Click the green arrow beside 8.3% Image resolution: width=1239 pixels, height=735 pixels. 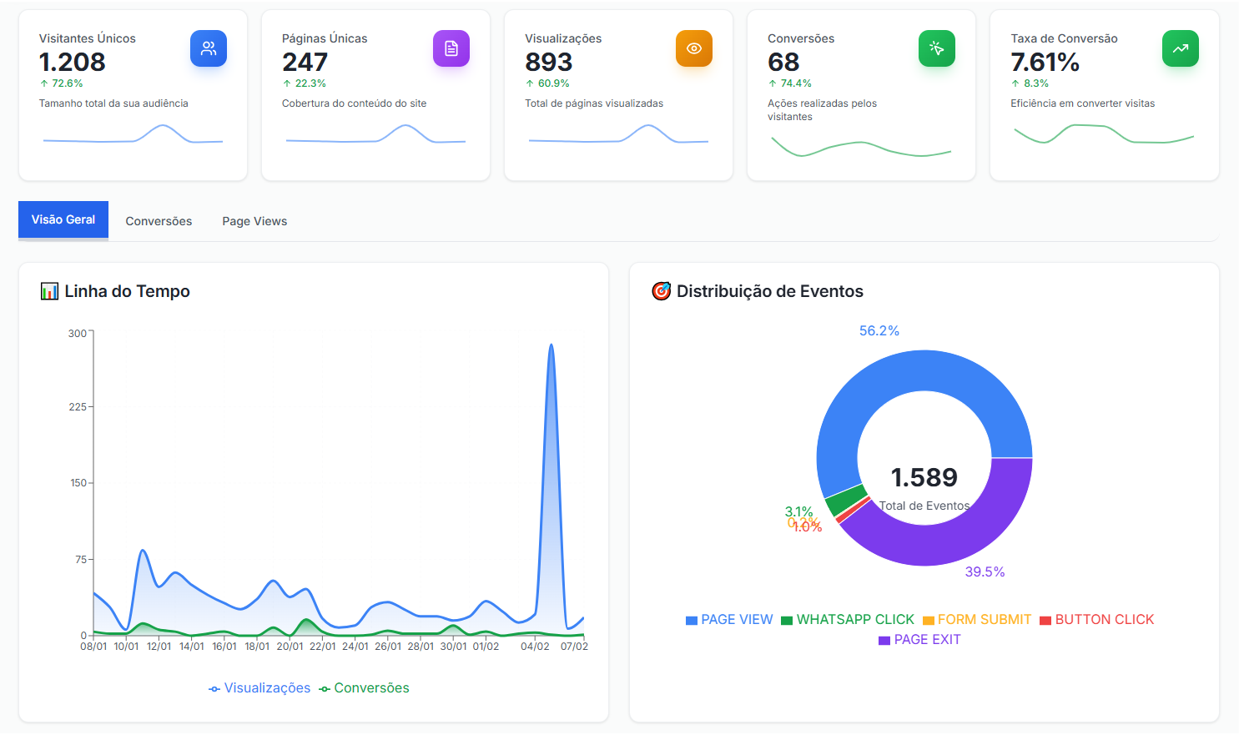(x=1015, y=83)
